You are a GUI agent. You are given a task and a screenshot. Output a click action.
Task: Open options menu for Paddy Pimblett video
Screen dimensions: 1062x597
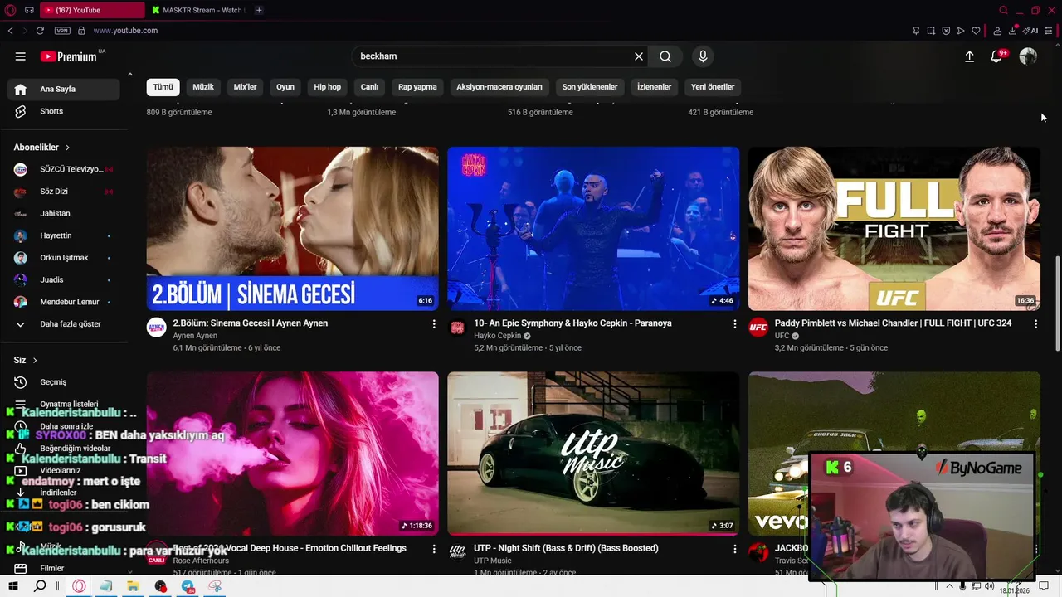1035,324
